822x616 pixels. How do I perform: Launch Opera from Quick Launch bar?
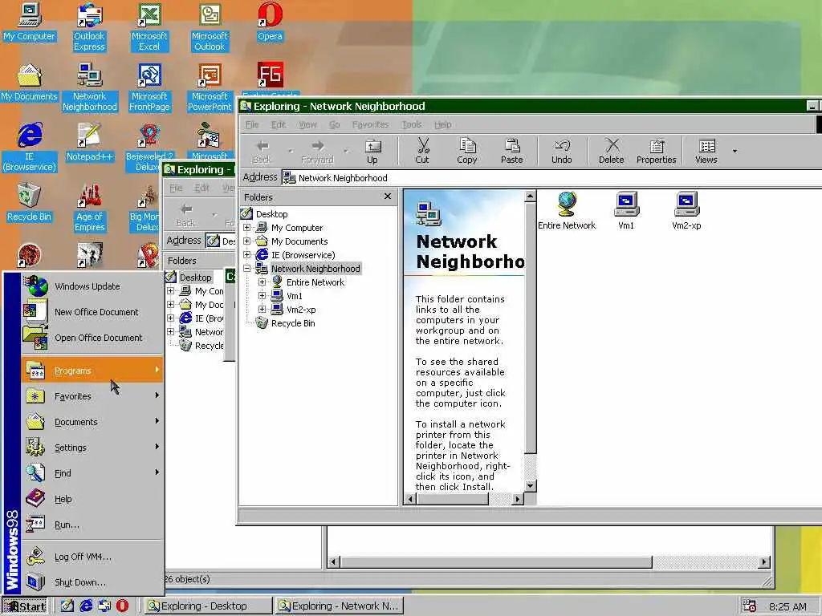122,606
